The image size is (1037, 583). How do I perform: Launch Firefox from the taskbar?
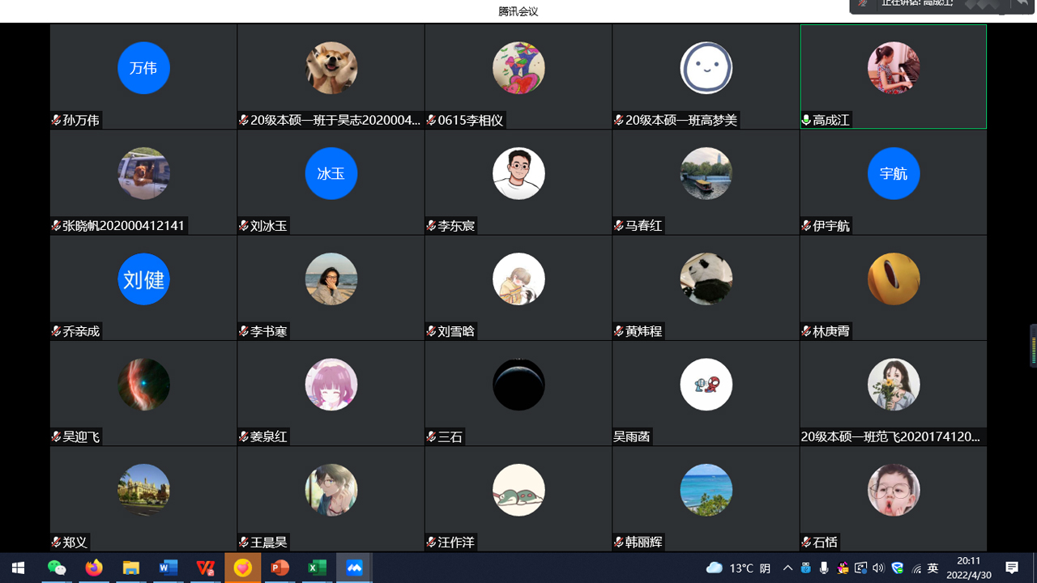pos(94,568)
